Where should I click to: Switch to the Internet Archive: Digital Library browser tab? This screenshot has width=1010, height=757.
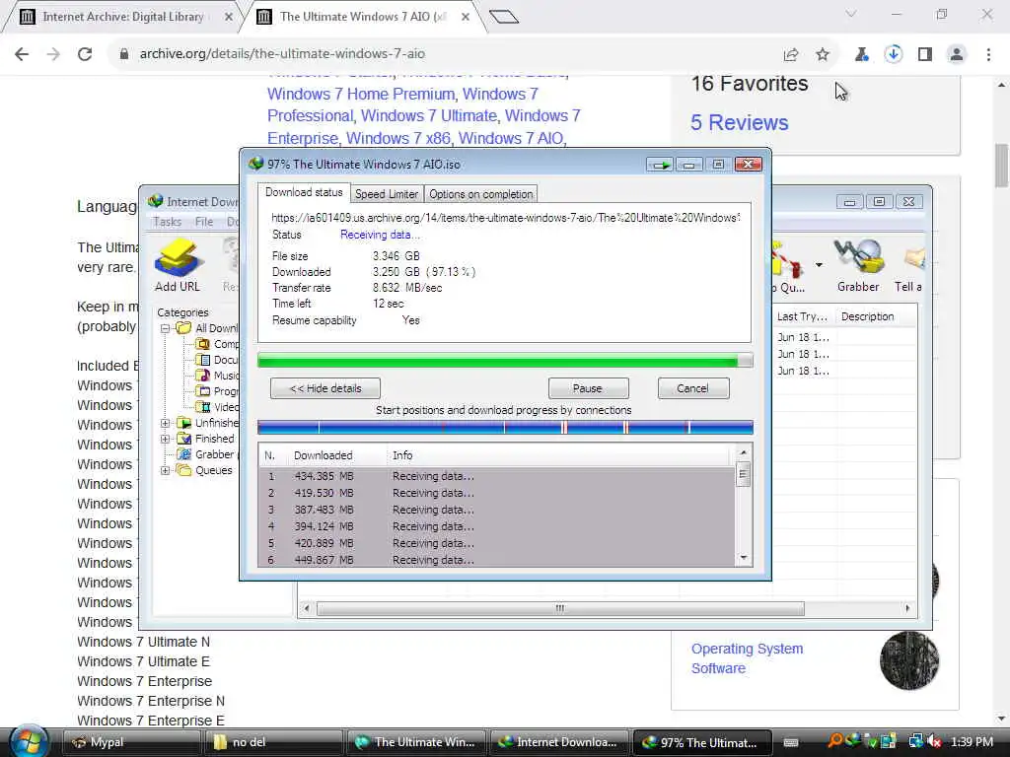tap(122, 18)
